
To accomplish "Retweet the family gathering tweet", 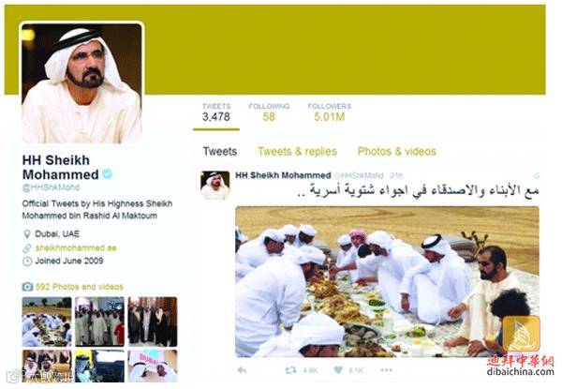I will (x=290, y=369).
